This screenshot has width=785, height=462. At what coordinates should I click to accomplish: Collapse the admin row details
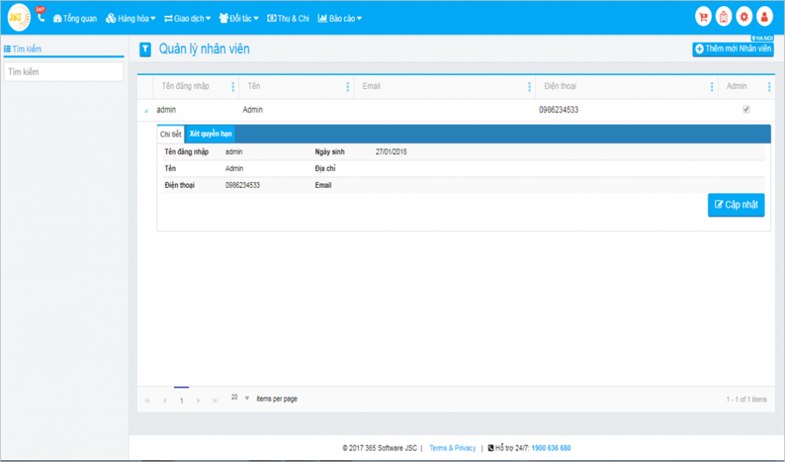(146, 110)
